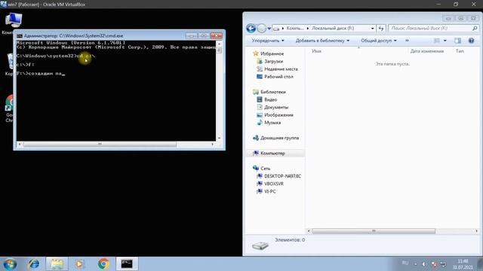Click Локальный диск (F:) breadcrumb
This screenshot has height=271, width=483.
pyautogui.click(x=333, y=29)
